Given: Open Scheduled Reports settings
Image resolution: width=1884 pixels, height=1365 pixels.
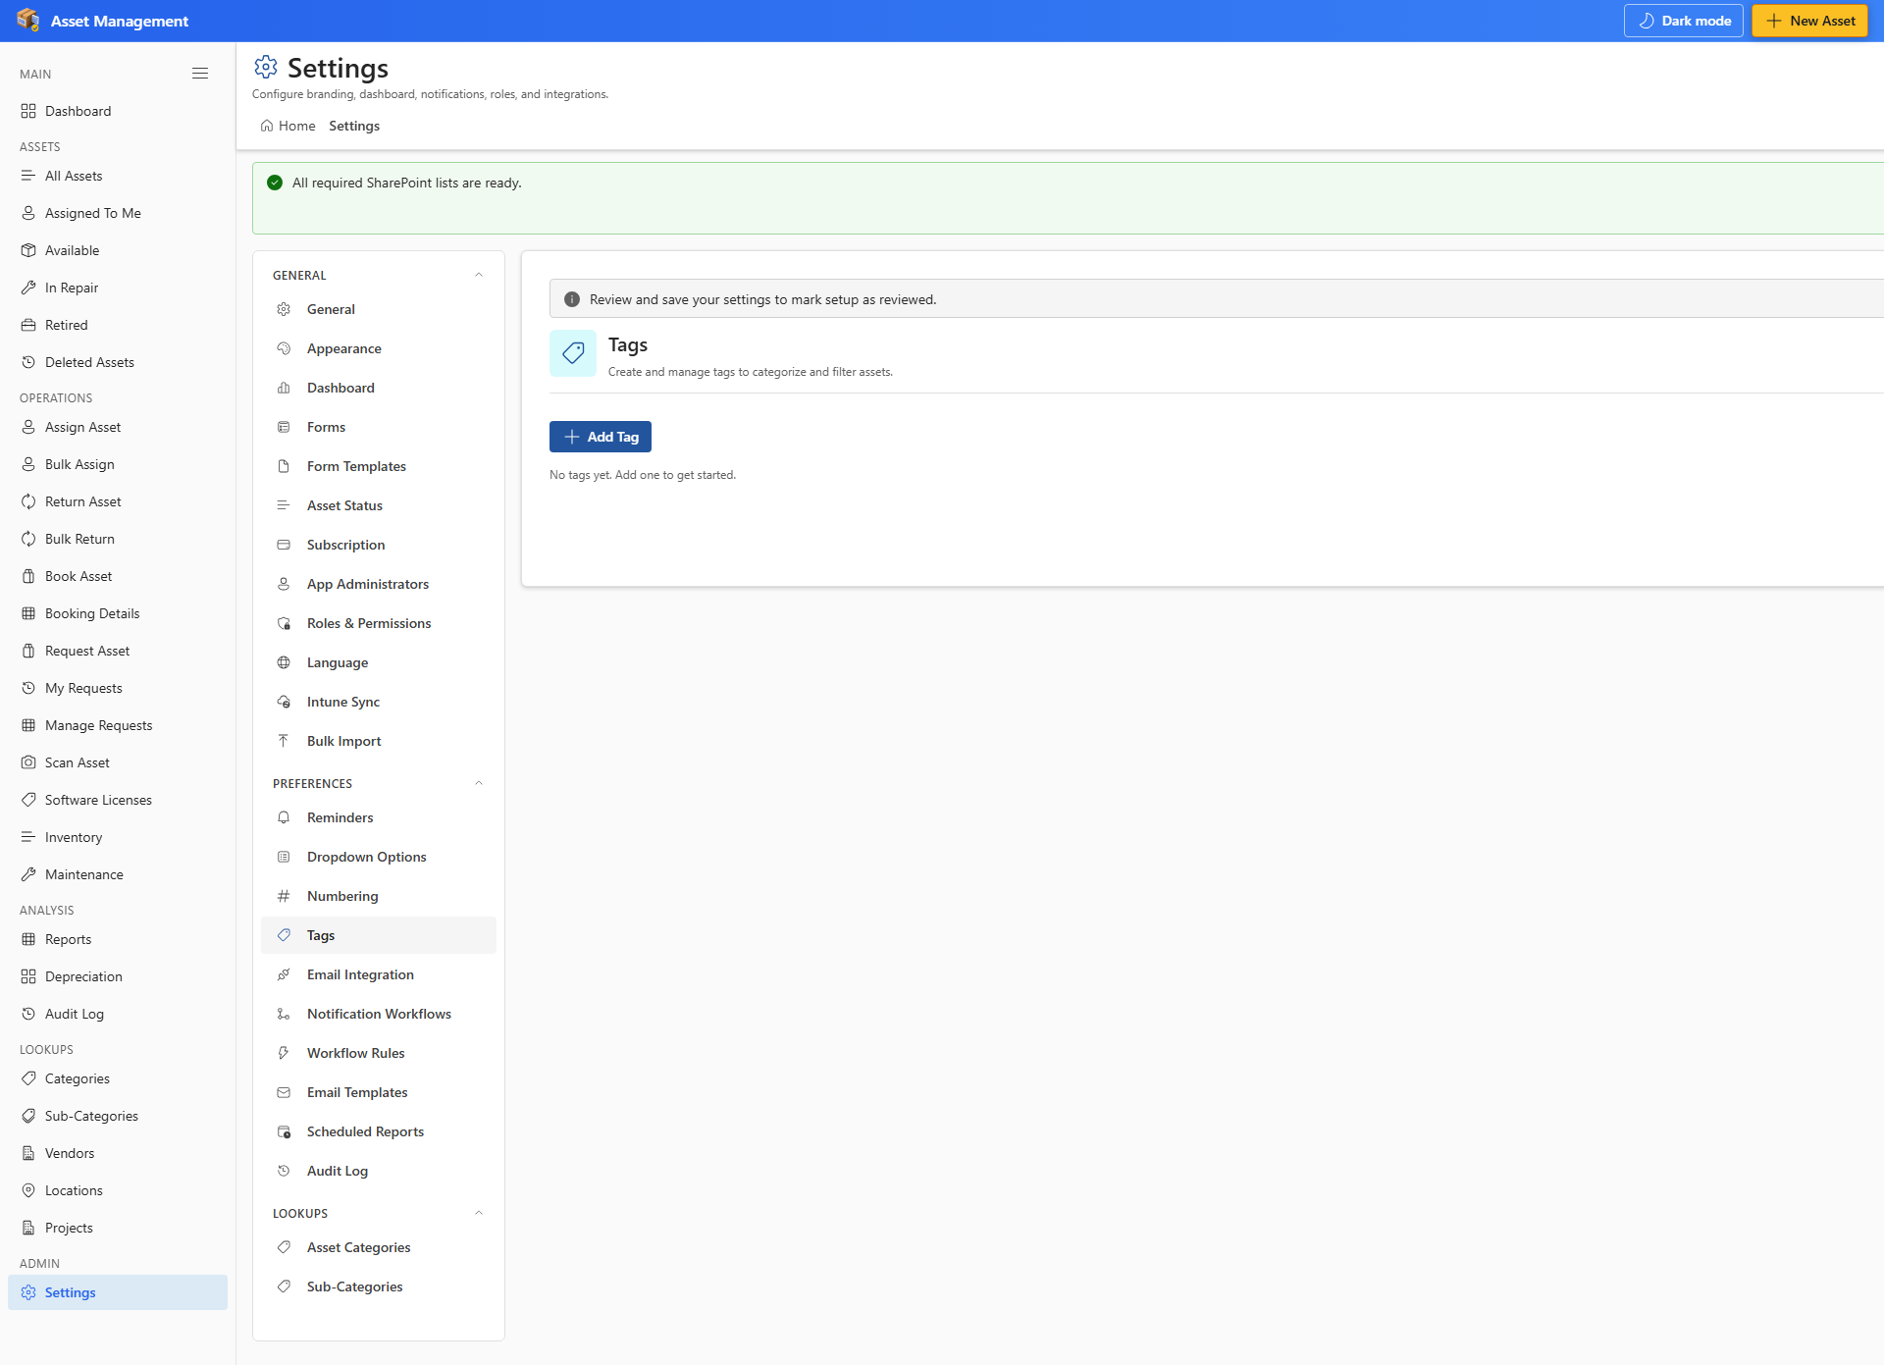Looking at the screenshot, I should (379, 1131).
